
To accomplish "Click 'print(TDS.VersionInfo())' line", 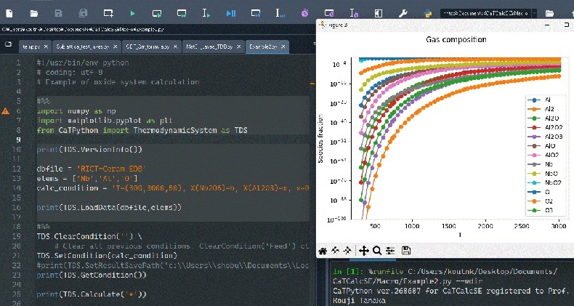I will [89, 149].
